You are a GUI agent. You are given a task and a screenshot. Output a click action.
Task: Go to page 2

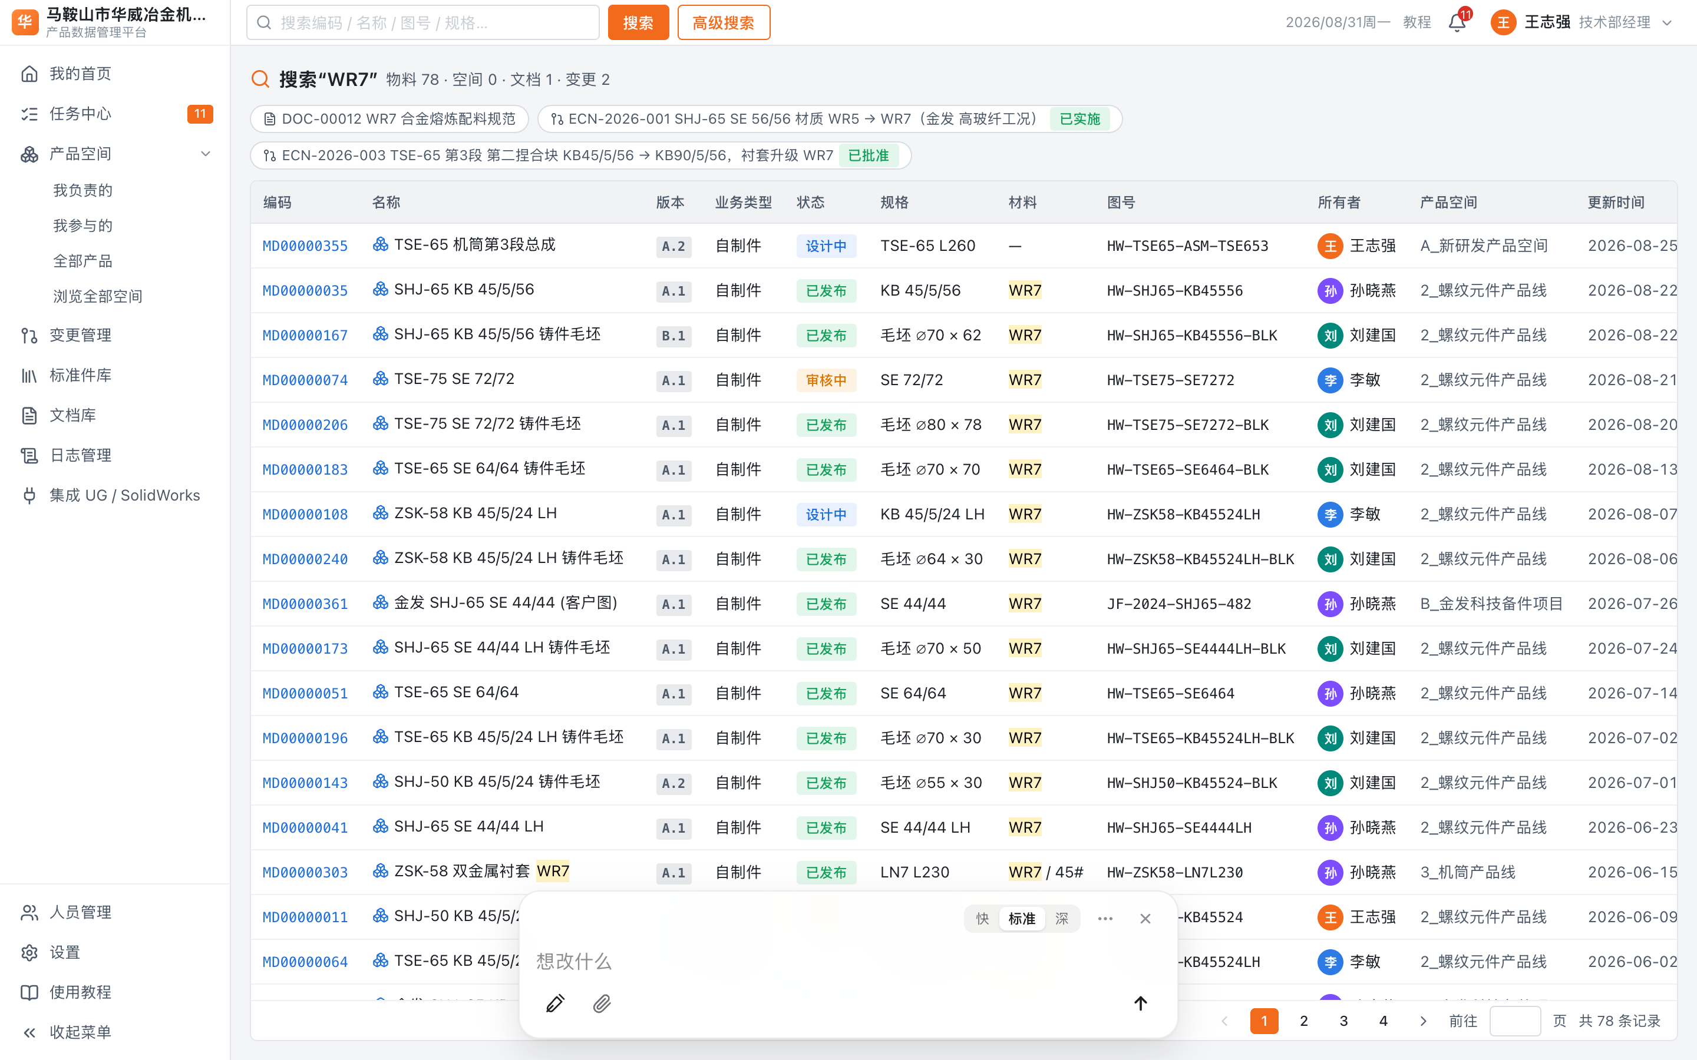tap(1303, 1021)
